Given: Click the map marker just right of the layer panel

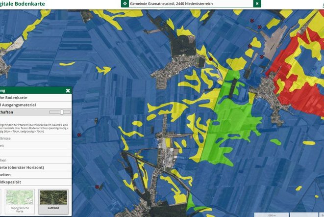Looking at the screenshot, I should pos(79,135).
